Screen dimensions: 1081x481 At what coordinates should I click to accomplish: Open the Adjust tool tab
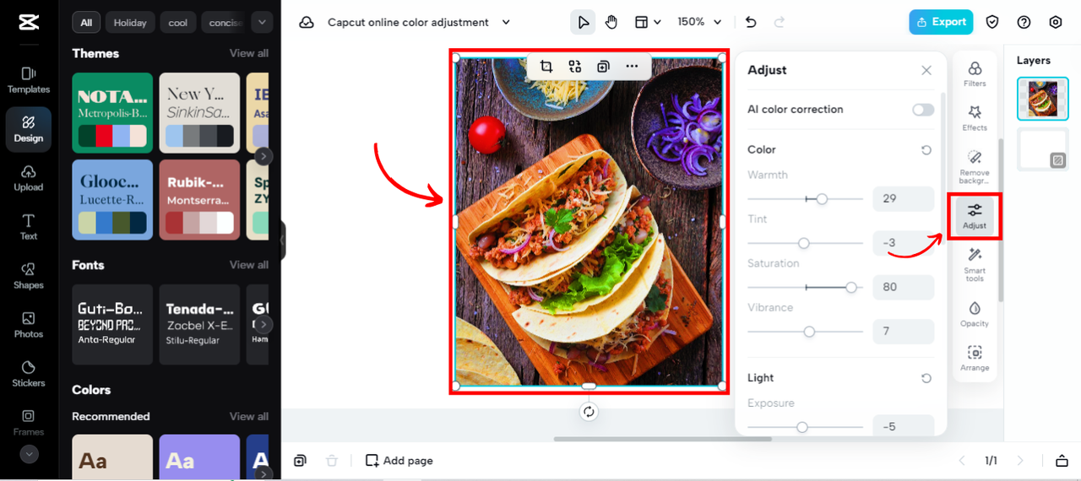(975, 216)
